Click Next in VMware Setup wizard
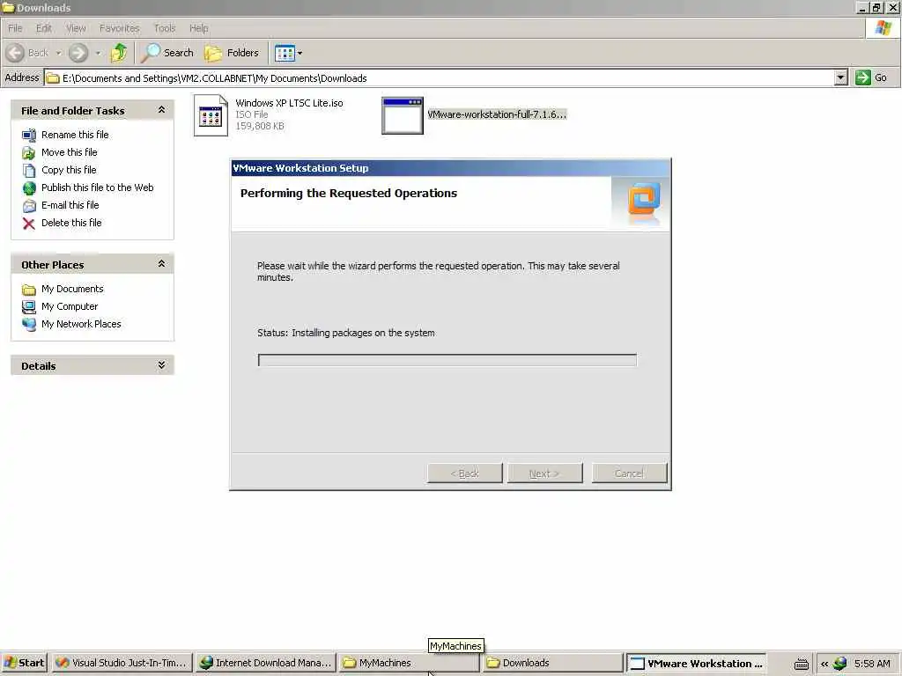The height and width of the screenshot is (676, 902). point(544,474)
